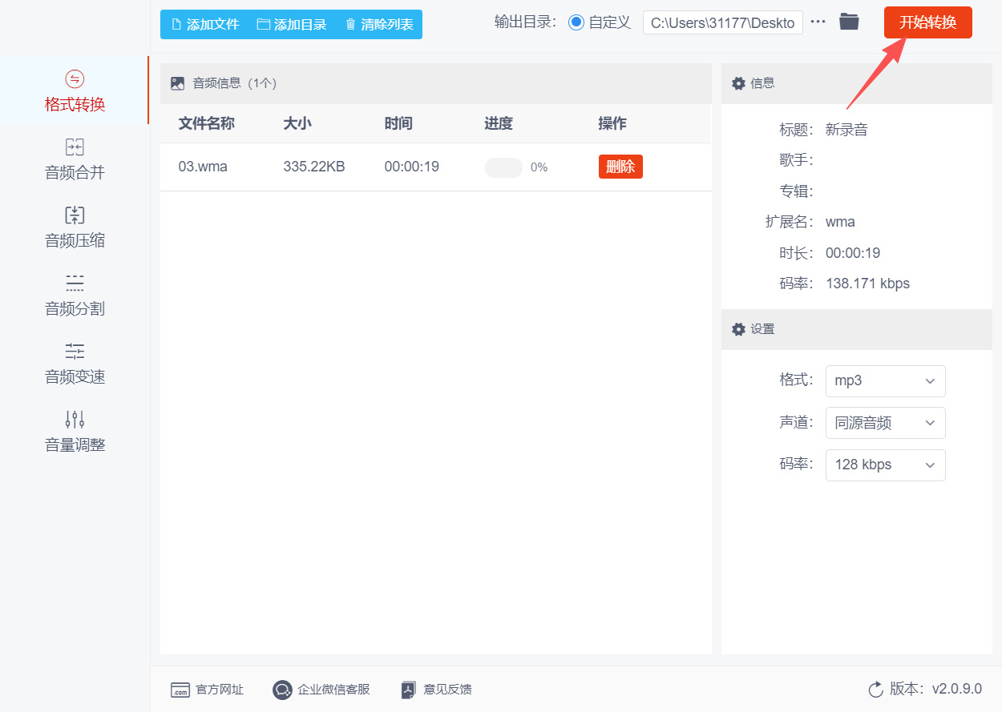
Task: Click 添加目录 to add a folder
Action: [x=289, y=24]
